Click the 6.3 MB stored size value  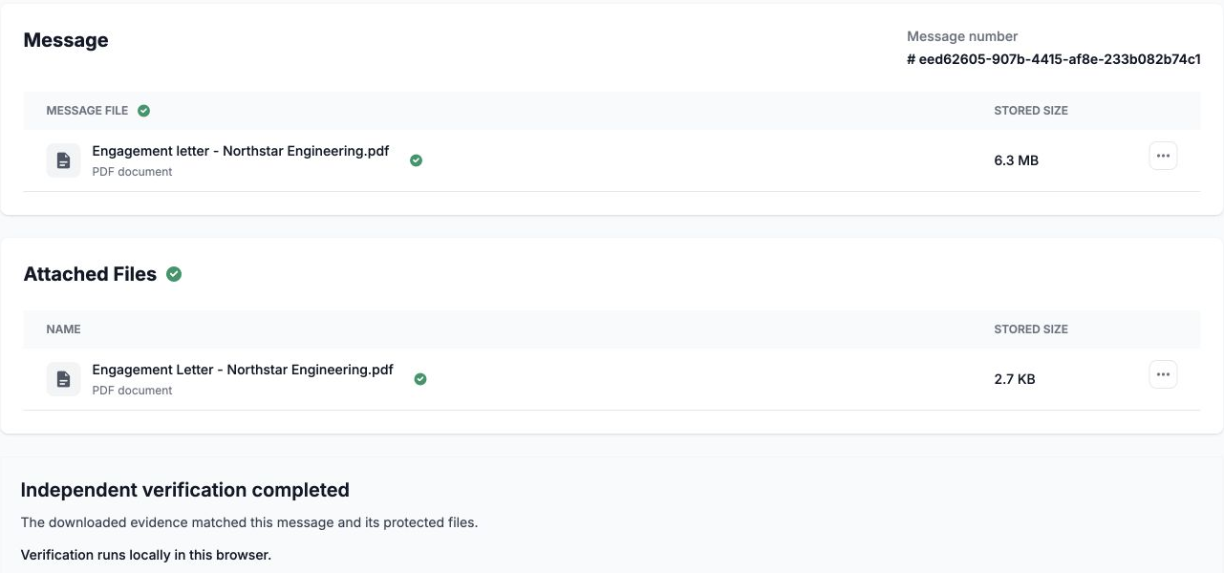click(1016, 160)
